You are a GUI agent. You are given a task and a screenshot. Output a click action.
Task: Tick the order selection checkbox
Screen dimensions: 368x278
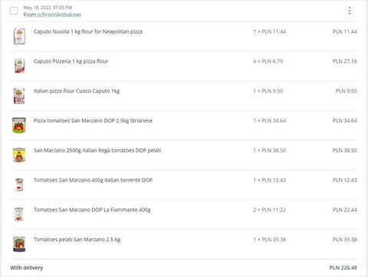14,11
